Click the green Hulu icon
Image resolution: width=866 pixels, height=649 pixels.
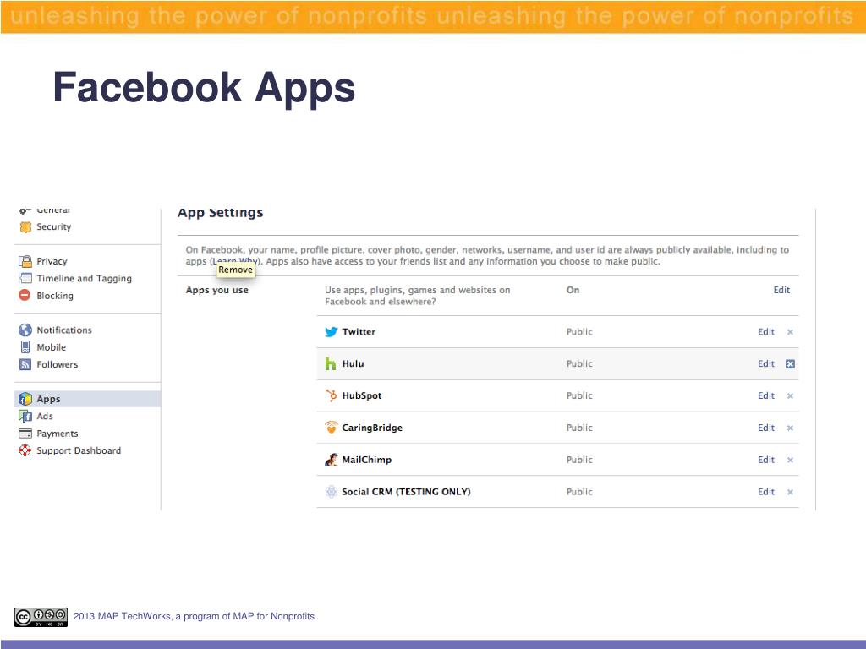point(331,363)
